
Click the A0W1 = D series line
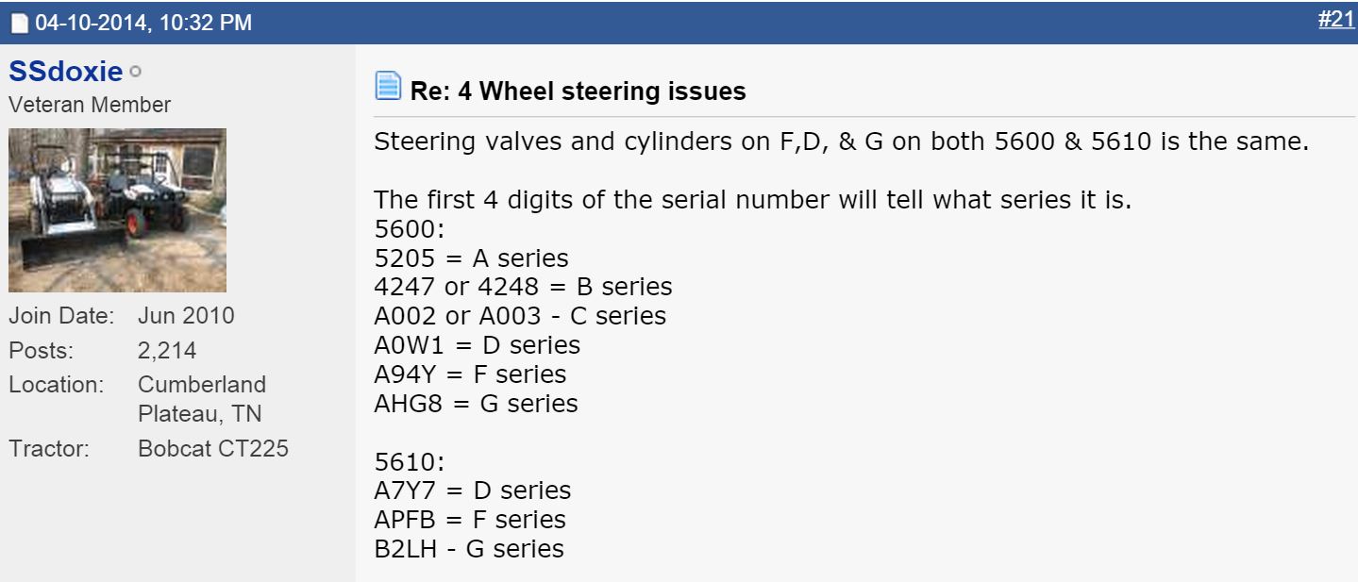[x=477, y=345]
